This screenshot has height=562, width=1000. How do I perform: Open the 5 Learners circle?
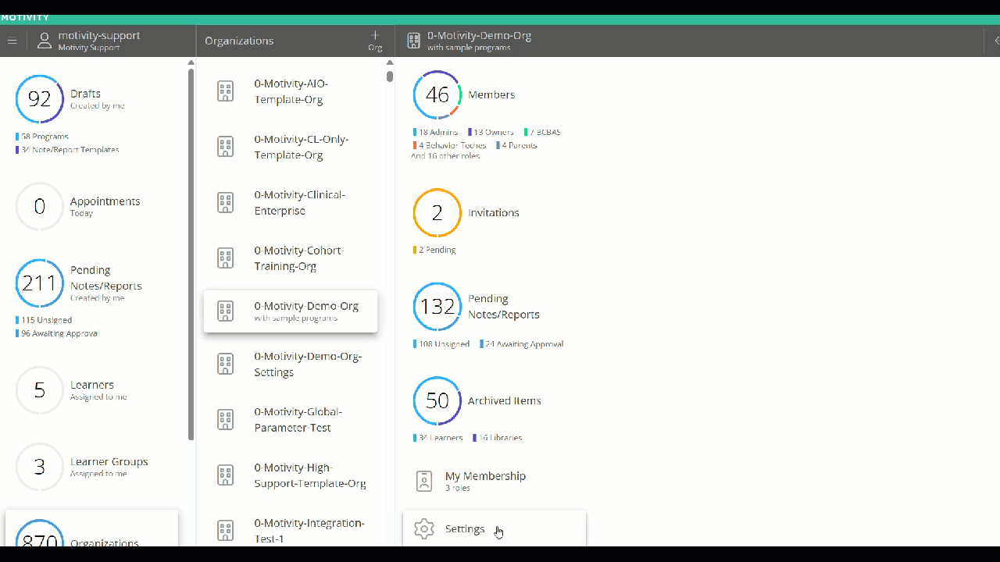pos(40,389)
